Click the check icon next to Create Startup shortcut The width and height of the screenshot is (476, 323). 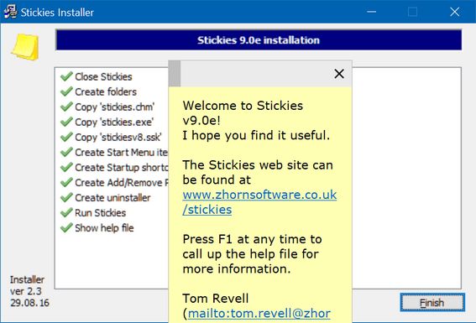coord(66,167)
